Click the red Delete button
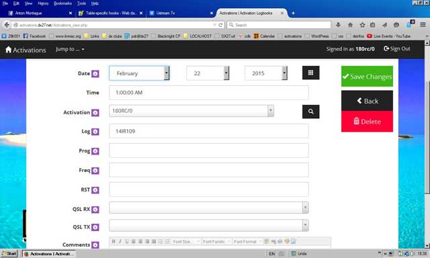 point(367,122)
